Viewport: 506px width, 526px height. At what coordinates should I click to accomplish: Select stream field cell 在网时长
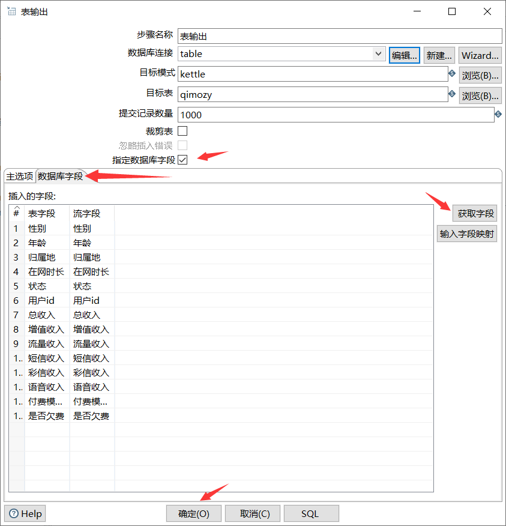click(92, 272)
